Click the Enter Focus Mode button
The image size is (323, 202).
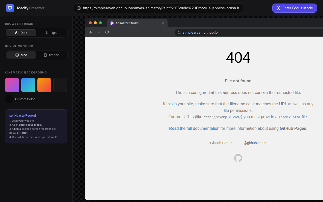(x=294, y=8)
